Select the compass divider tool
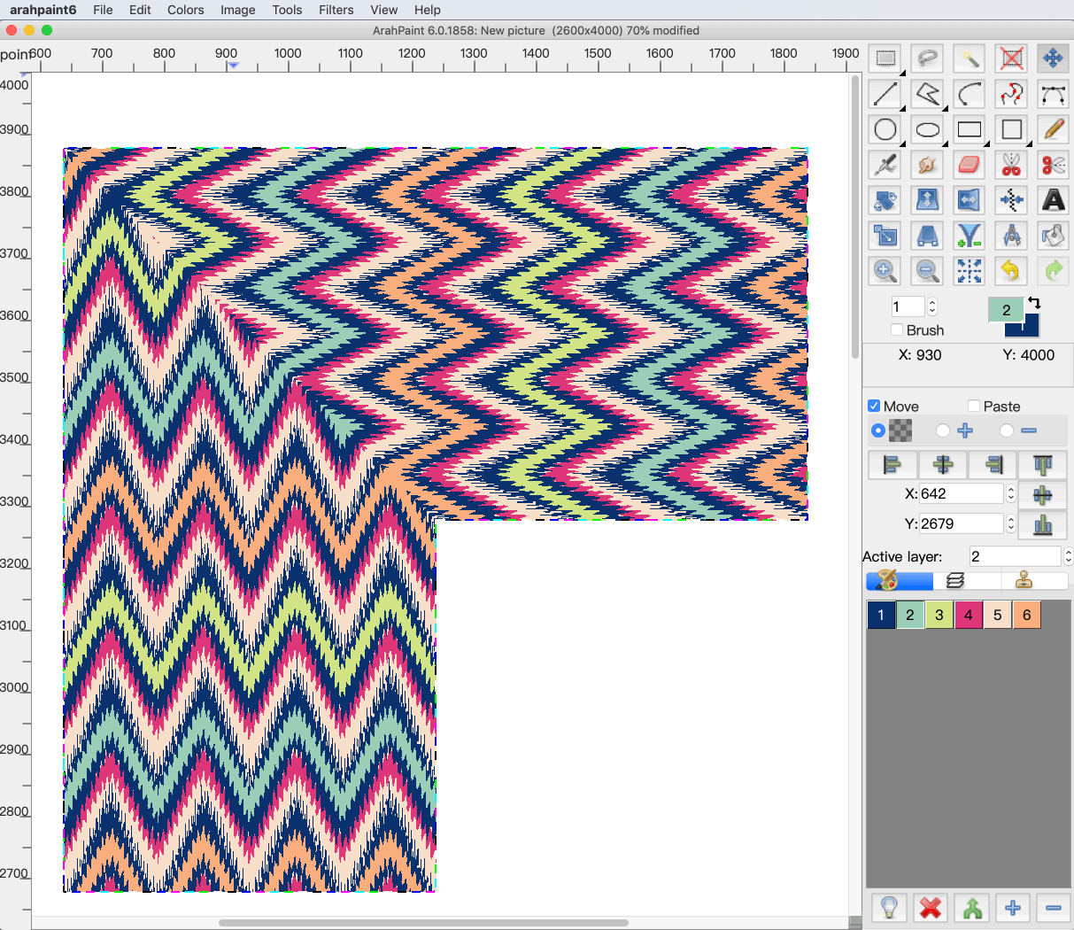The width and height of the screenshot is (1074, 930). (1011, 236)
